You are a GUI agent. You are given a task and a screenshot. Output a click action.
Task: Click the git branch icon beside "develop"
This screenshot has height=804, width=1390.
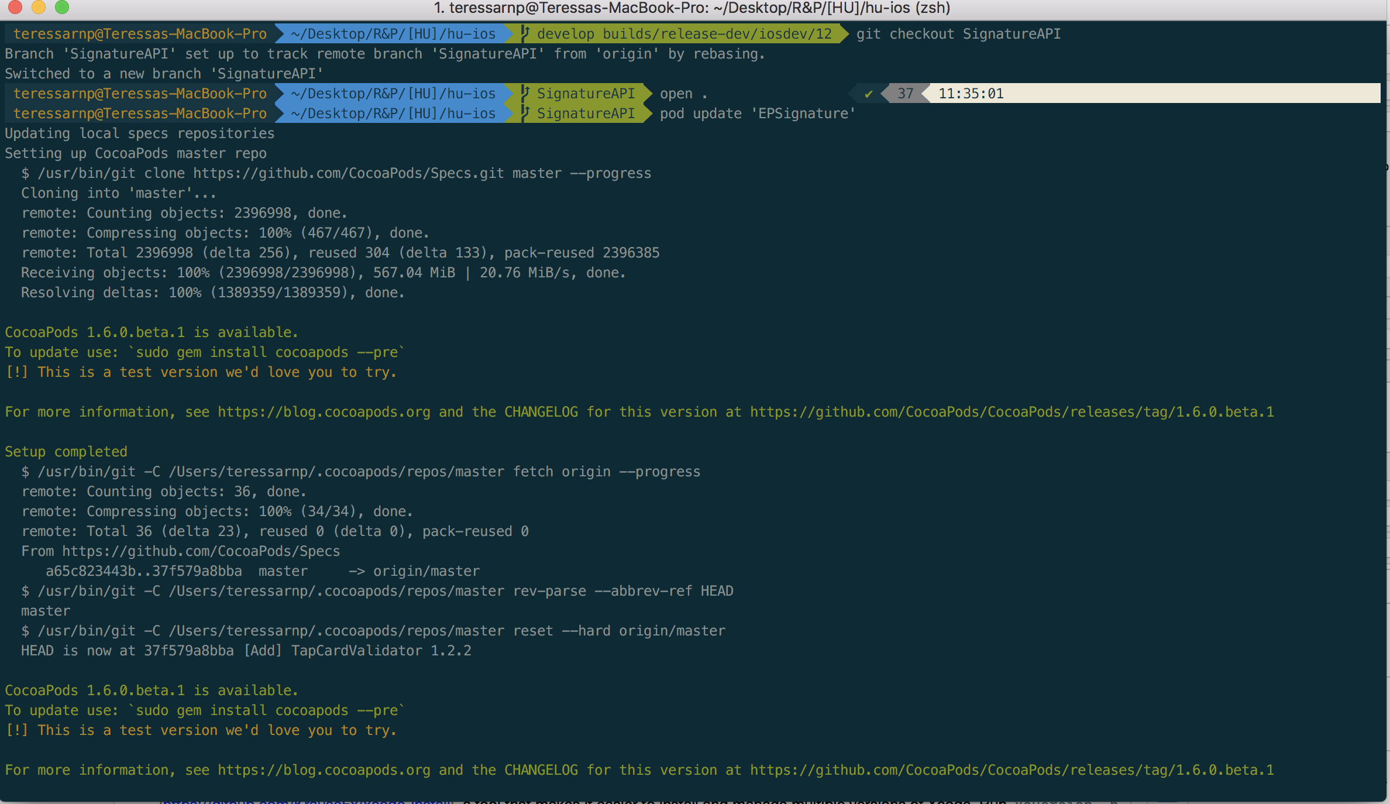[x=522, y=33]
